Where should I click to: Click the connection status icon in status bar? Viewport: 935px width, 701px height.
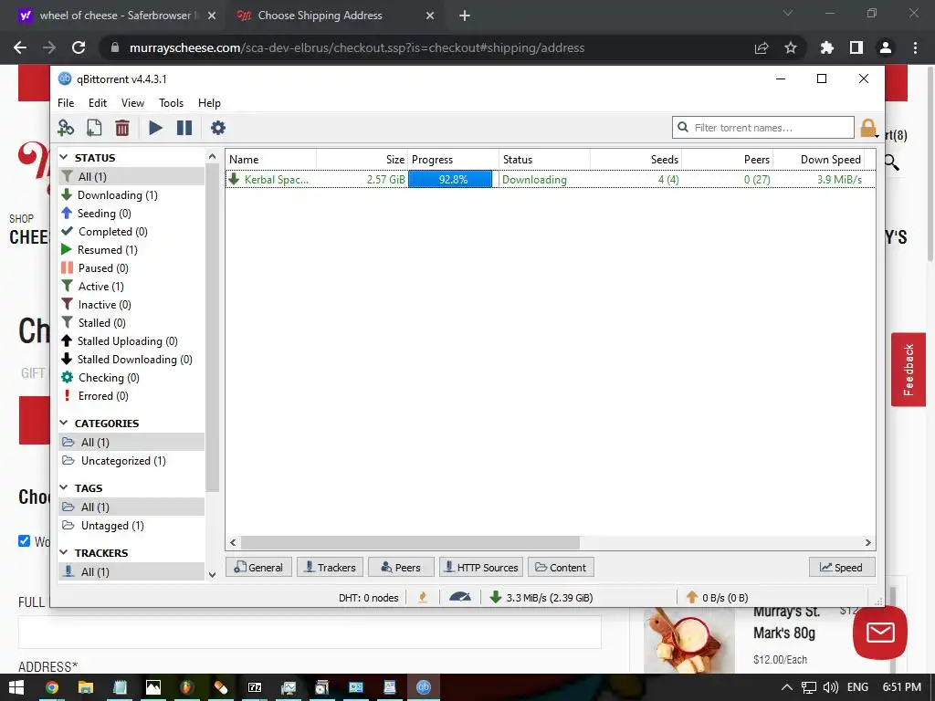pos(423,597)
